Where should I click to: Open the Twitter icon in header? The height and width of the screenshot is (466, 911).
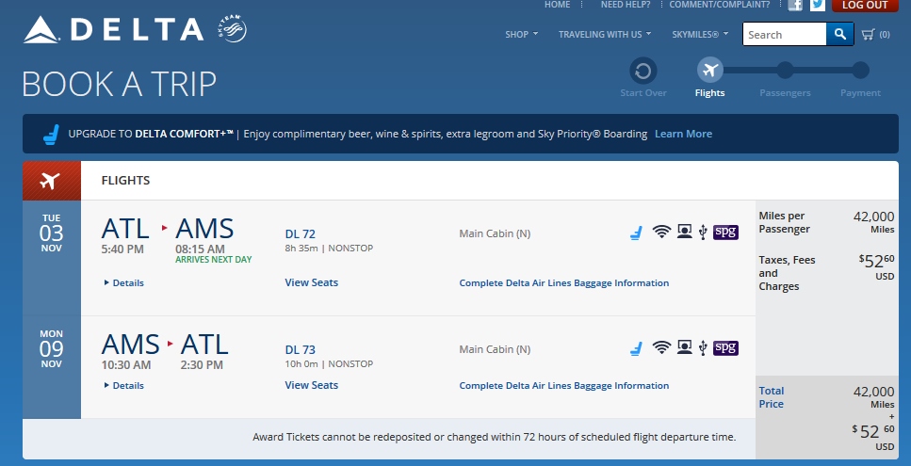(818, 6)
